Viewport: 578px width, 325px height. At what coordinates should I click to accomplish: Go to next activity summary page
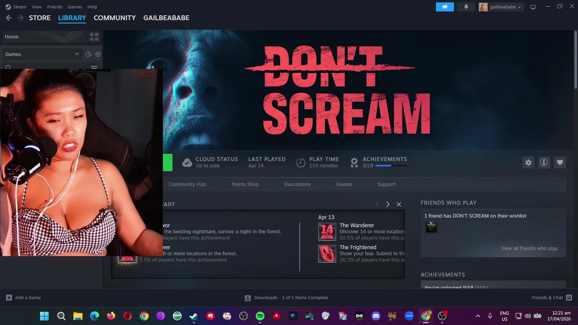click(x=387, y=204)
